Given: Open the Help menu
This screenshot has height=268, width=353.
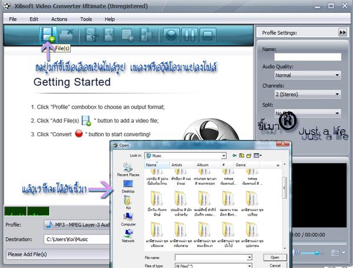Looking at the screenshot, I should pos(109,19).
